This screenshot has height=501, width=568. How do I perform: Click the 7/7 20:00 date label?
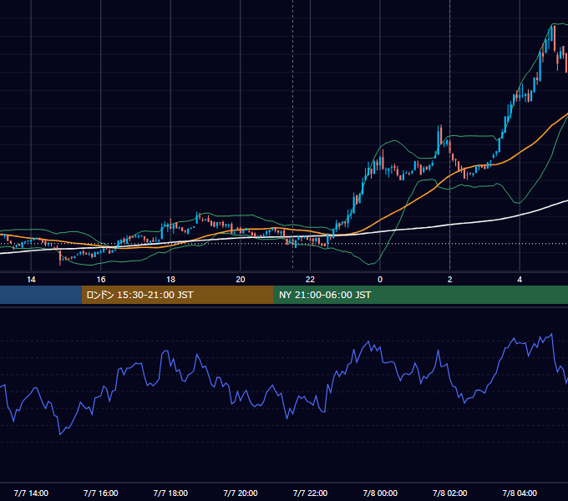click(x=241, y=493)
